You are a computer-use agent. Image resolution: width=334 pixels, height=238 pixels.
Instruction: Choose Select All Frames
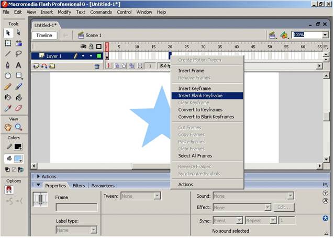(x=207, y=156)
